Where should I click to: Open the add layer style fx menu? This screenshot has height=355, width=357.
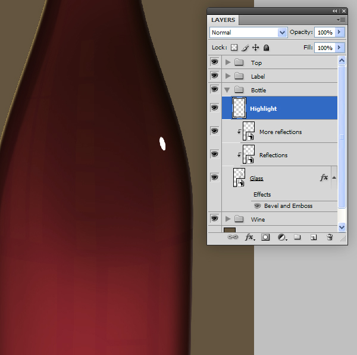coord(250,237)
